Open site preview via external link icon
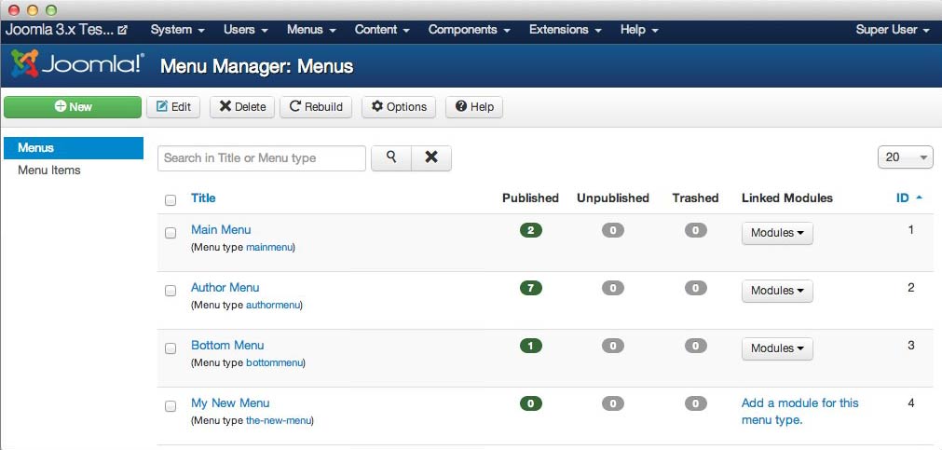This screenshot has height=450, width=942. (122, 30)
